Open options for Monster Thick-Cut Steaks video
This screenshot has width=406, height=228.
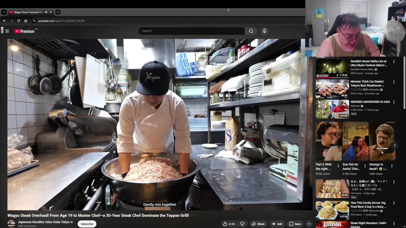pyautogui.click(x=394, y=82)
